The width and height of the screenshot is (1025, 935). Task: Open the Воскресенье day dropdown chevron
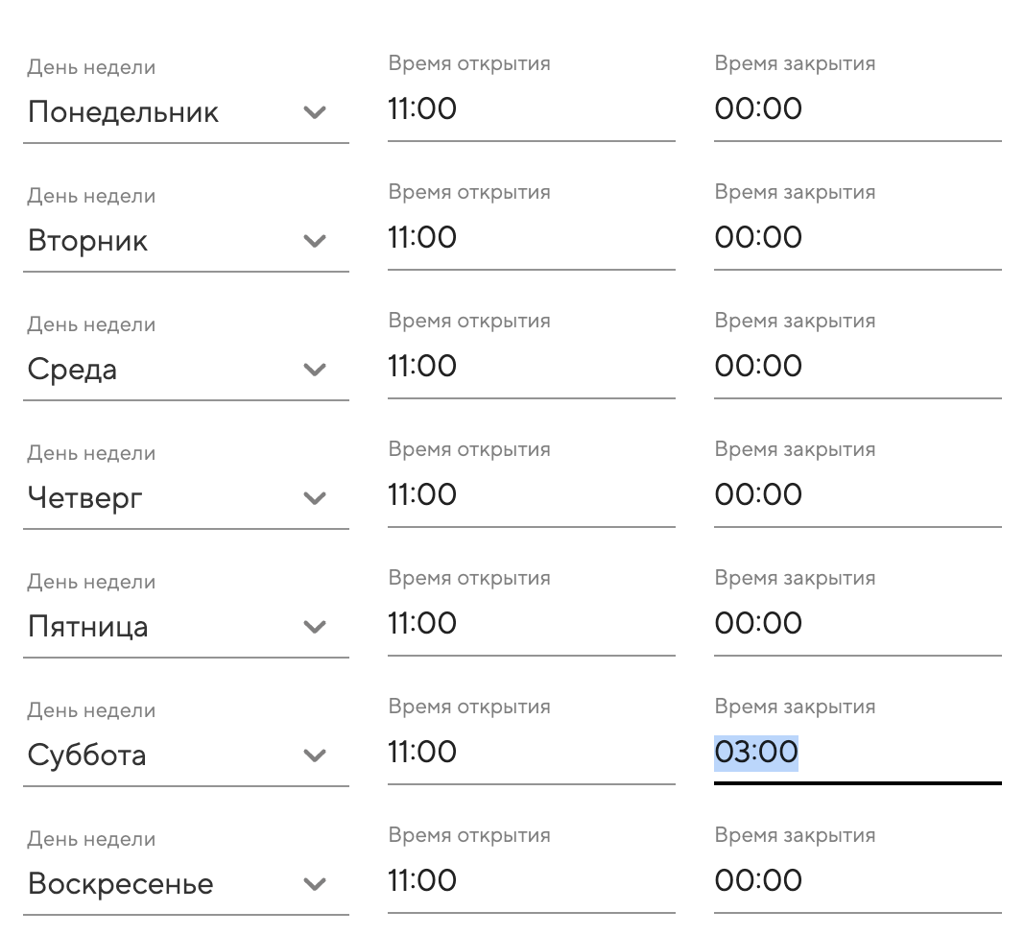(x=315, y=884)
